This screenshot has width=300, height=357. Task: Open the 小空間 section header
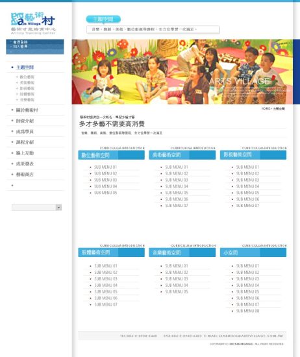click(253, 252)
